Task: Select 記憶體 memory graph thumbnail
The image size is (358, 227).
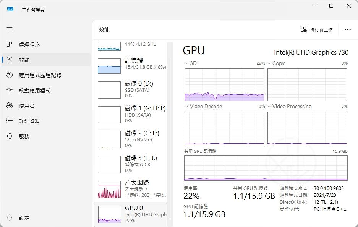Action: click(109, 66)
